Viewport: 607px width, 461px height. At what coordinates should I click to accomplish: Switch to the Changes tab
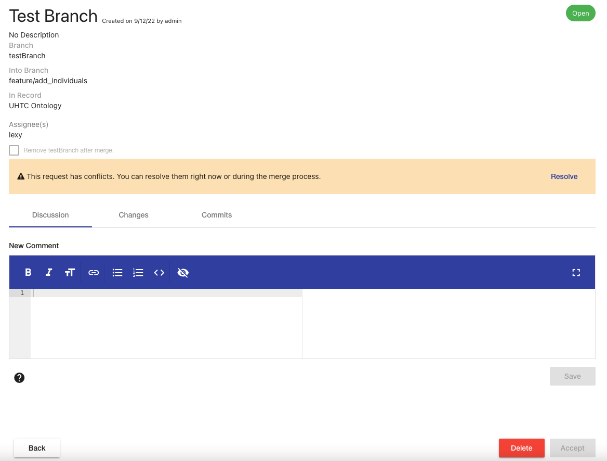pos(134,215)
